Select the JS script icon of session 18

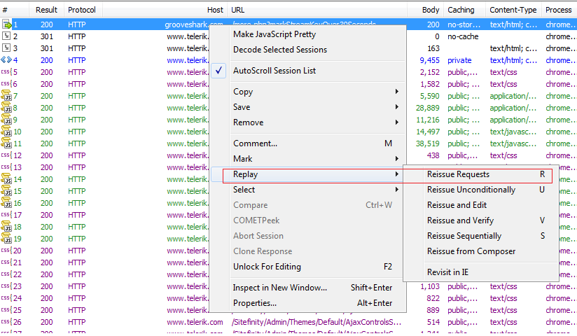point(6,226)
